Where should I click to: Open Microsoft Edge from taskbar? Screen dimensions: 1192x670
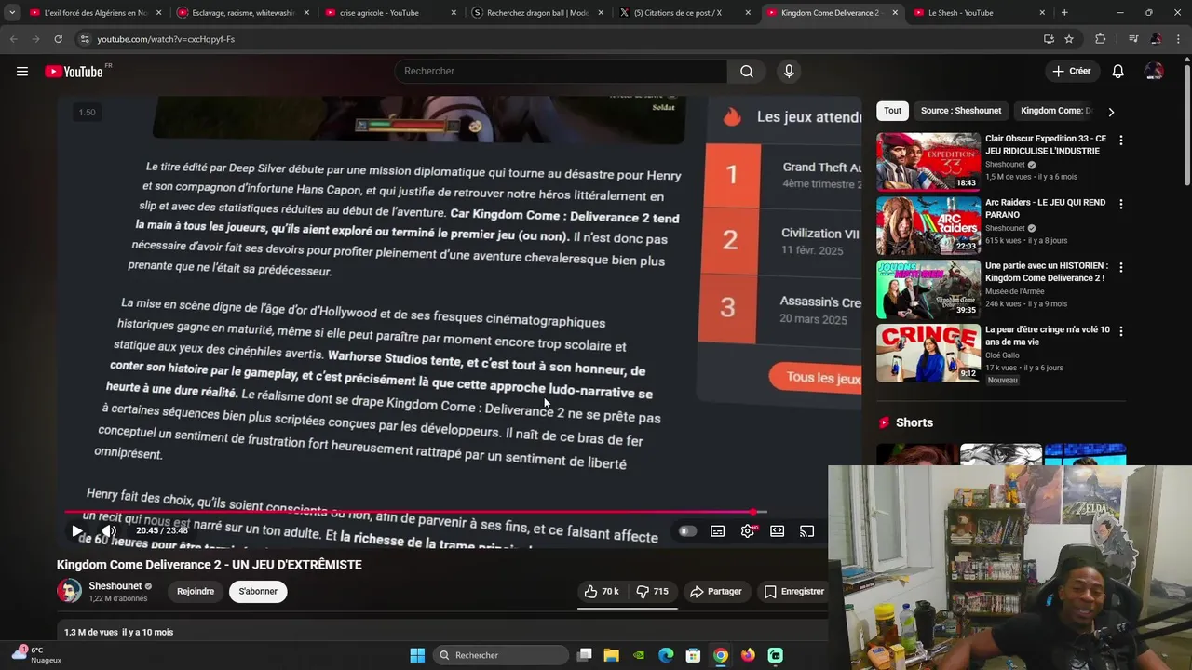click(666, 655)
